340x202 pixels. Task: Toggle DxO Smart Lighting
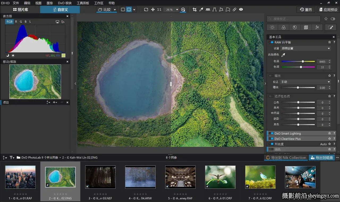(x=271, y=134)
